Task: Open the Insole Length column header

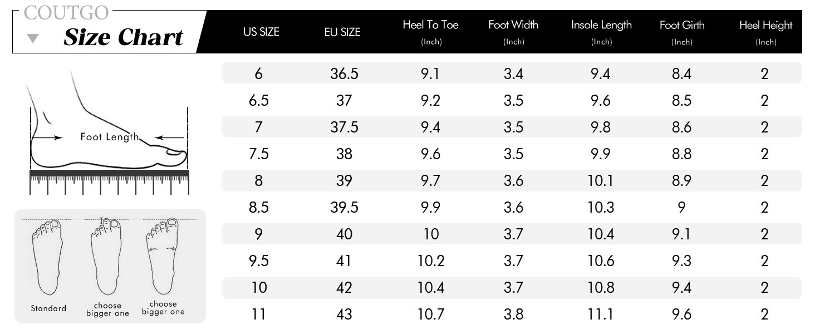Action: pos(601,25)
